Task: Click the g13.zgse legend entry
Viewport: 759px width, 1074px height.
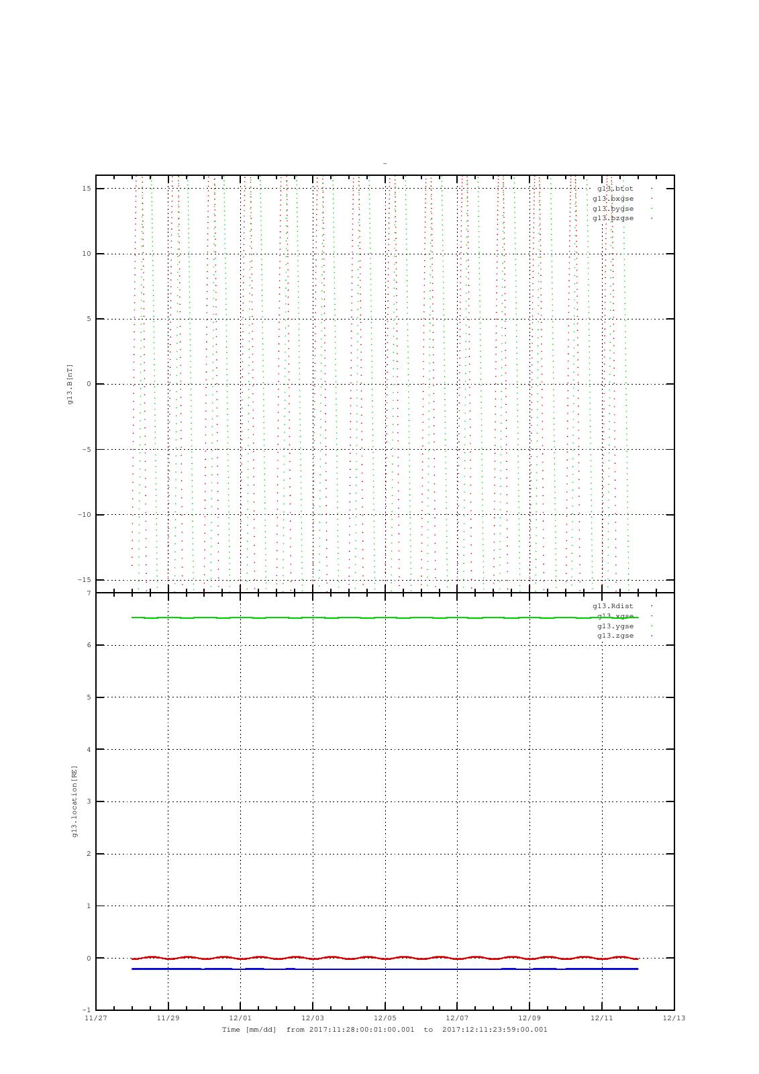Action: (615, 636)
